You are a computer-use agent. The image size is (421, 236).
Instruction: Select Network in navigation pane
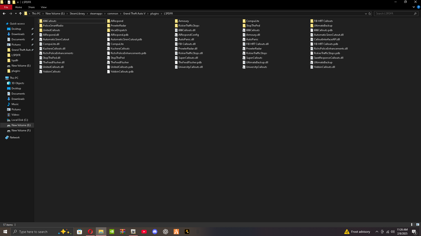click(15, 137)
